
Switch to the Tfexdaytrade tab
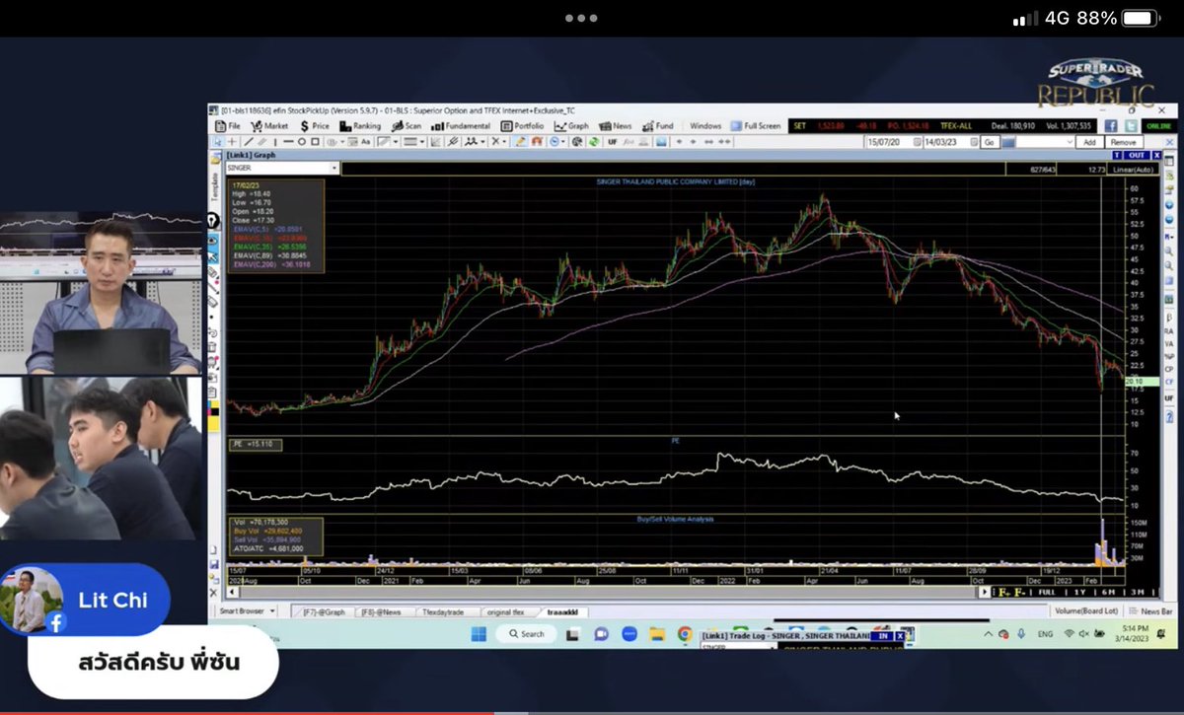point(442,611)
